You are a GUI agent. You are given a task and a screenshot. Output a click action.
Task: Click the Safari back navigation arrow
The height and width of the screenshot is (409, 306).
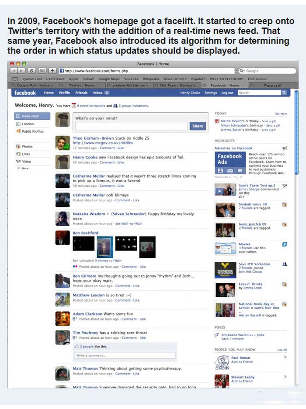tap(13, 71)
